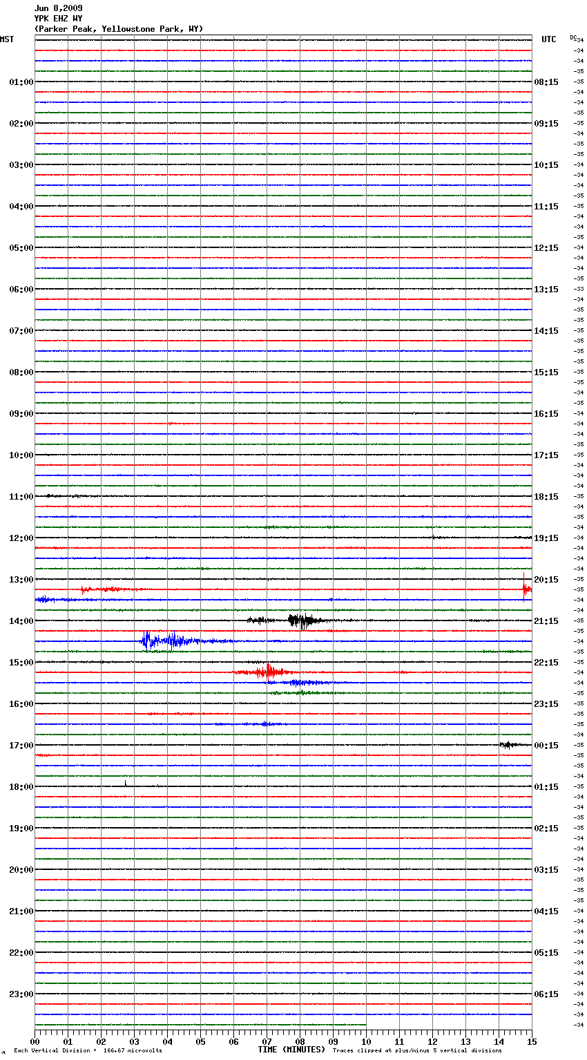This screenshot has width=587, height=1060.
Task: Select the 02:00 MST row label
Action: coord(21,124)
